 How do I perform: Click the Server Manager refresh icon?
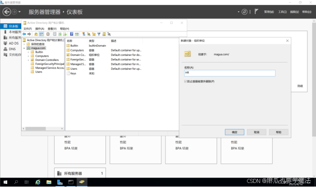click(244, 12)
